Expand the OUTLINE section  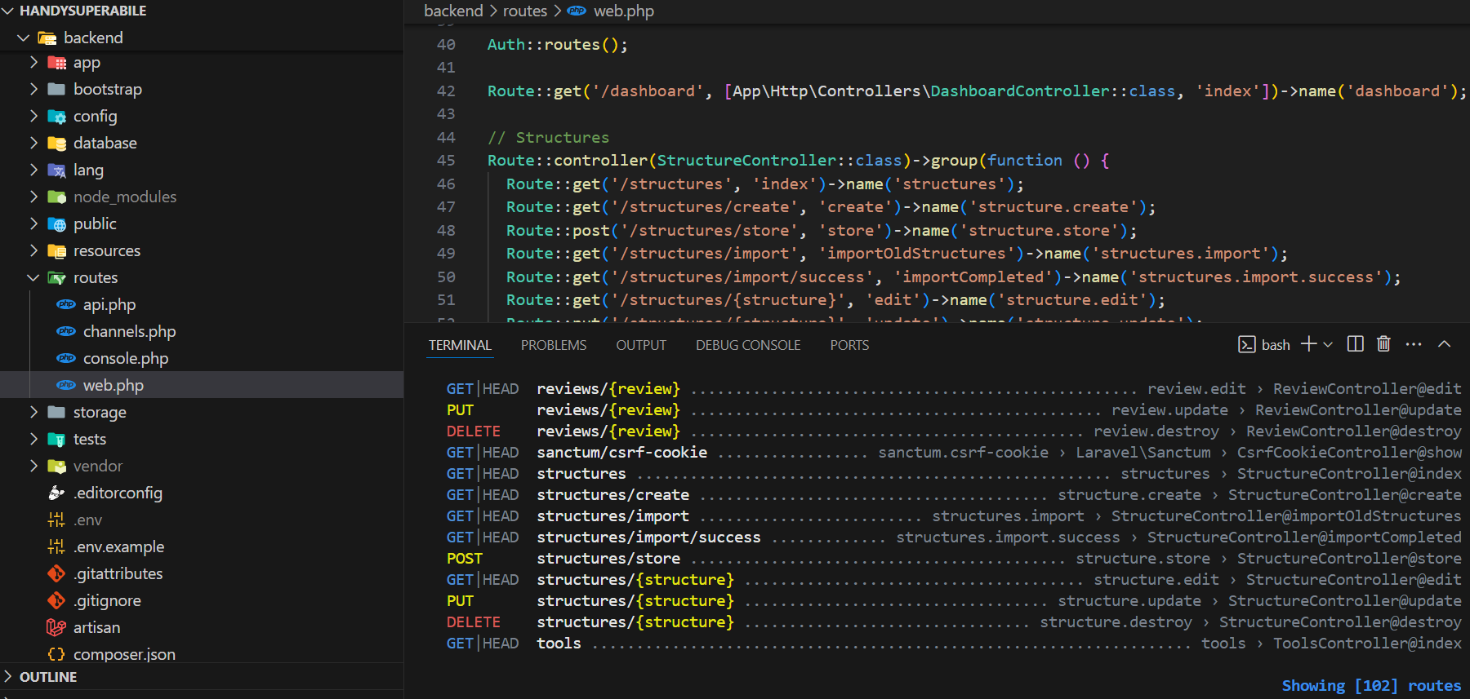[x=8, y=676]
